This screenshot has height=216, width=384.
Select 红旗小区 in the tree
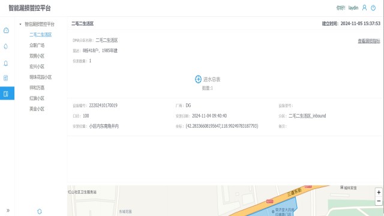[37, 98]
